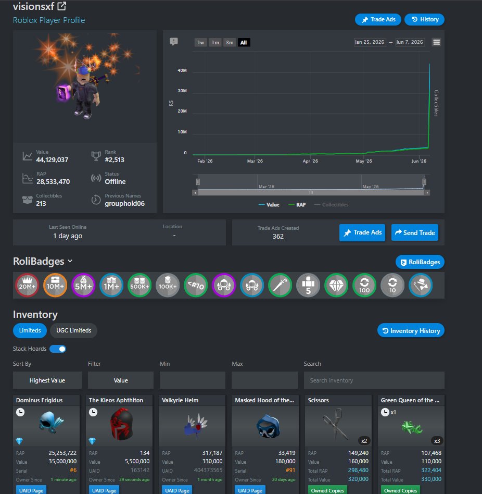Click clock icon on The Kleos Aphthiton card
Viewport: 482px width, 494px height.
[93, 412]
